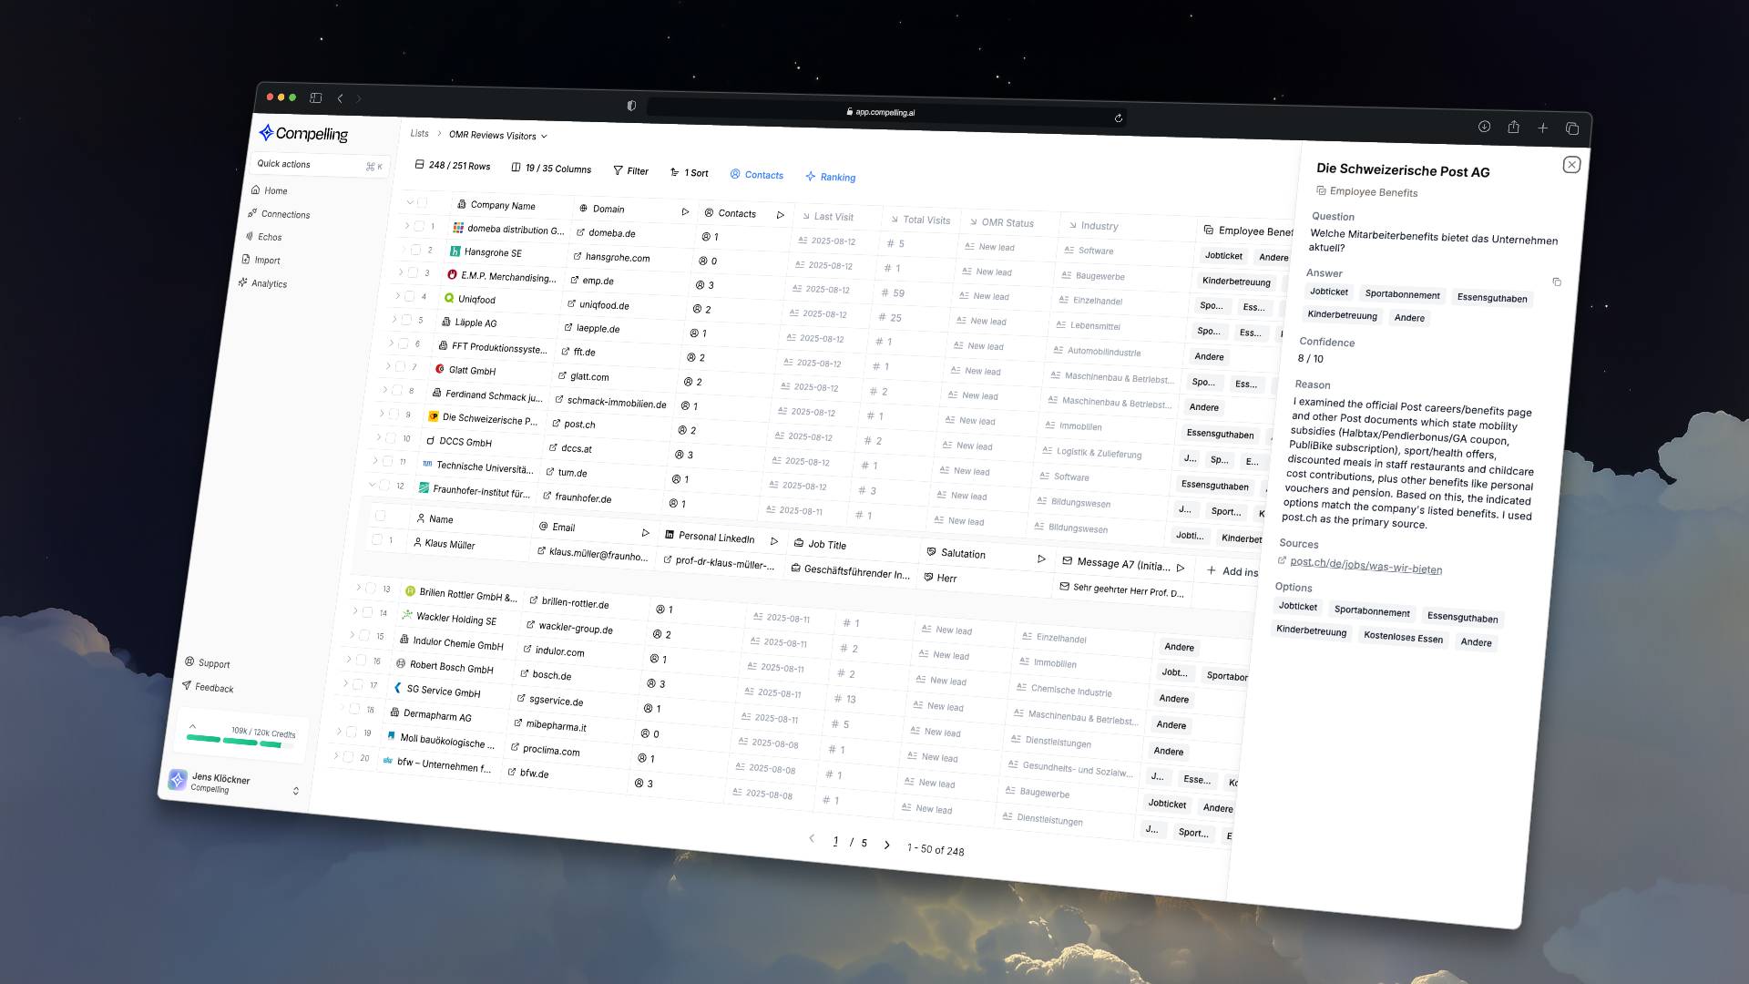Tick checkbox for domeba distribution row

[x=419, y=226]
